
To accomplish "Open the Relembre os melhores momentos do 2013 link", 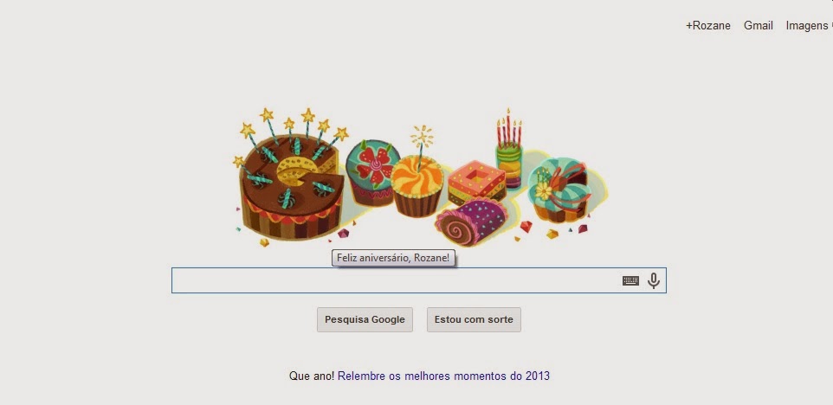I will click(x=443, y=376).
